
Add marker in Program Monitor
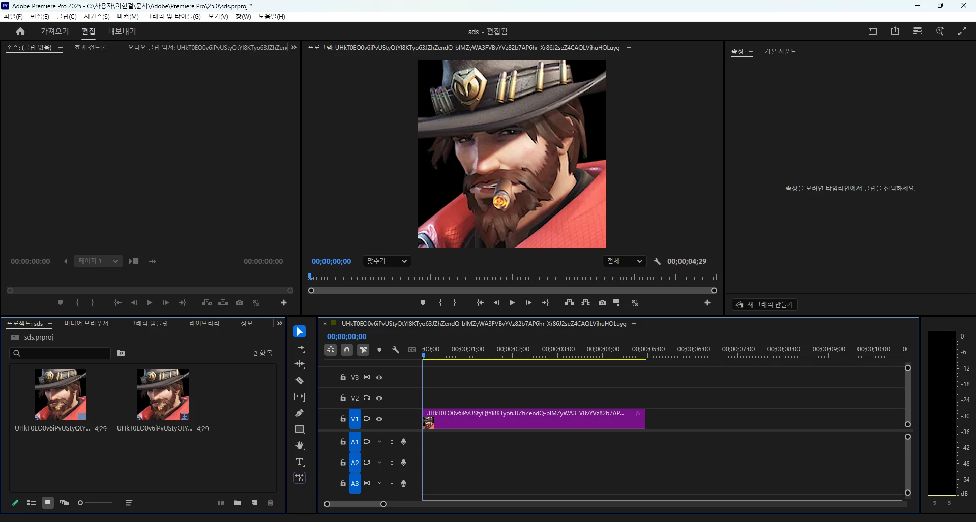pyautogui.click(x=423, y=303)
